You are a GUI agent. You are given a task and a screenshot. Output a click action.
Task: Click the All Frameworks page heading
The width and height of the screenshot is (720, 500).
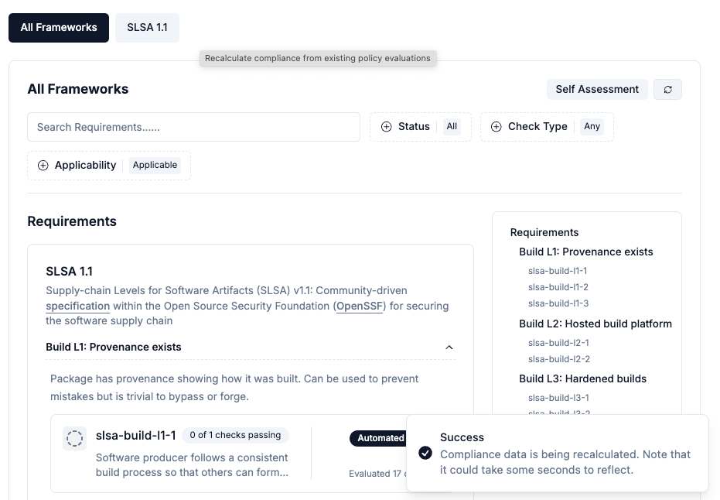pos(78,89)
